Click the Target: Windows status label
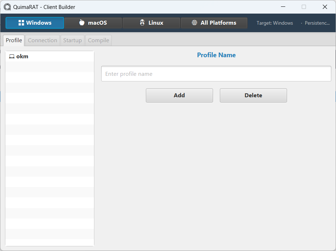 [275, 23]
